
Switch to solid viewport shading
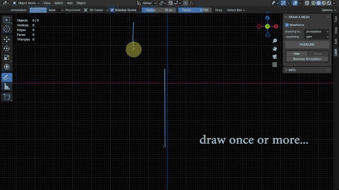click(x=319, y=3)
